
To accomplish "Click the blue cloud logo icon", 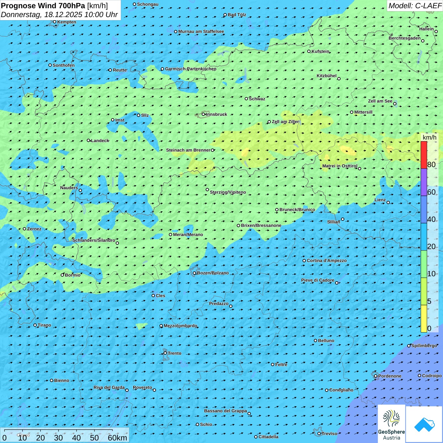I will [424, 424].
